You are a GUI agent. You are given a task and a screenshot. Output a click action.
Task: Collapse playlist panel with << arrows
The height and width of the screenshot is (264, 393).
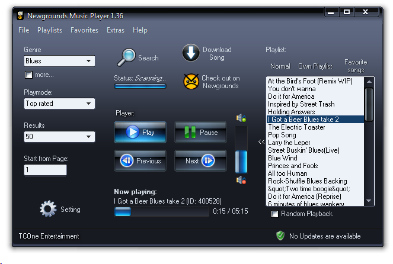pos(261,142)
